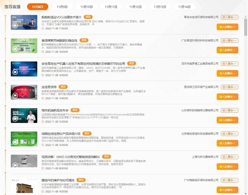Open the 安全高效生产机器人 livestream title link
The height and width of the screenshot is (195, 248).
coord(83,64)
